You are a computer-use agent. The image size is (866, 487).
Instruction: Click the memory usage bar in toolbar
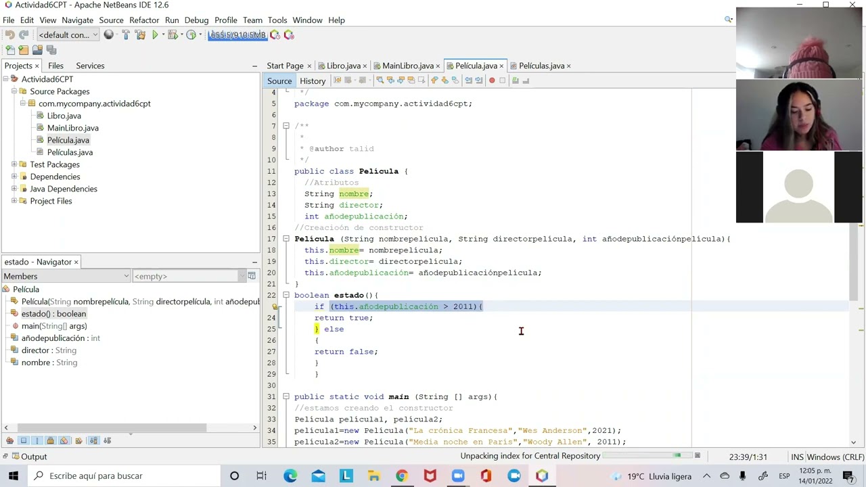237,34
